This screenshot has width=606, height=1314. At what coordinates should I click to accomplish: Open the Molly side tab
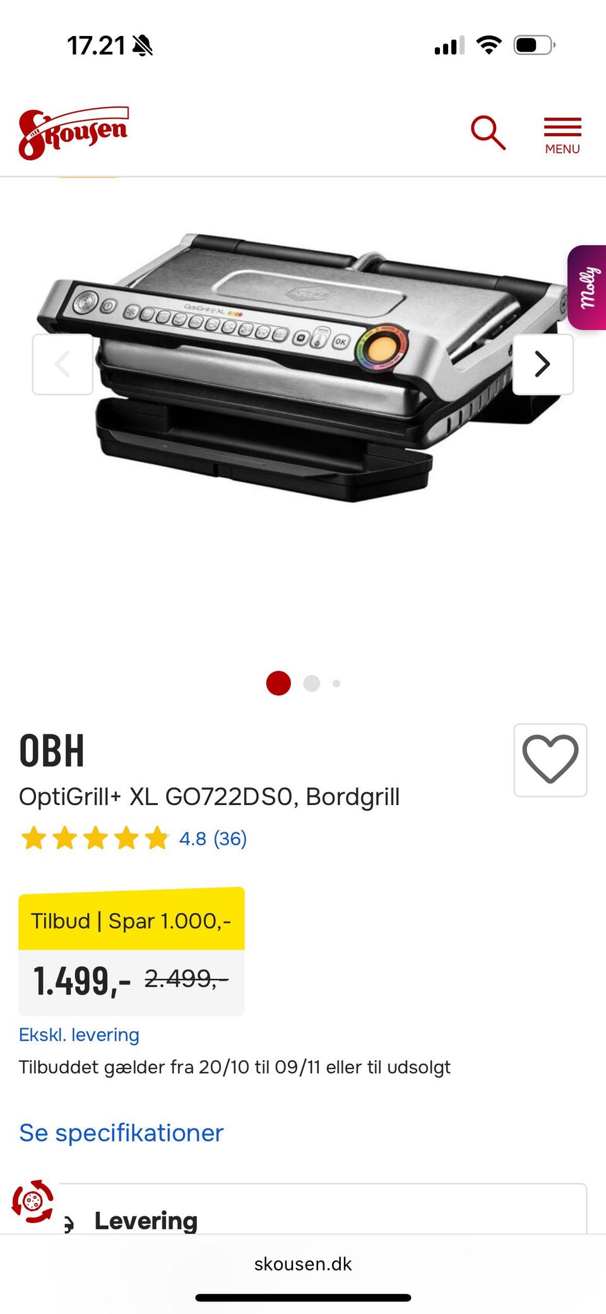pyautogui.click(x=587, y=287)
